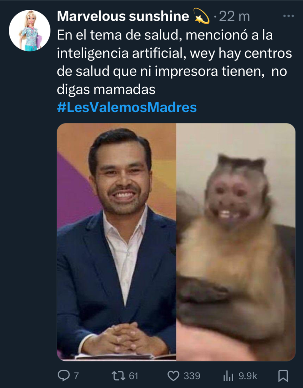Click the reply count 7
The image size is (303, 388).
[76, 376]
